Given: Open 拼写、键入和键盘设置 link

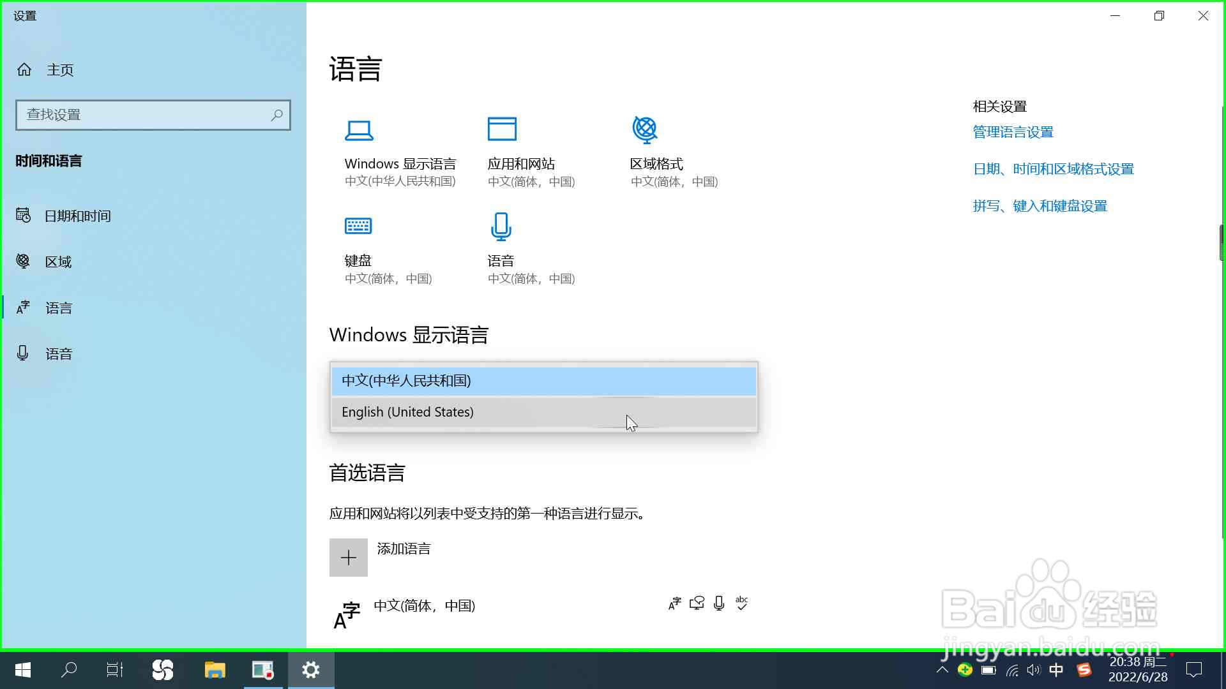Looking at the screenshot, I should click(1040, 206).
